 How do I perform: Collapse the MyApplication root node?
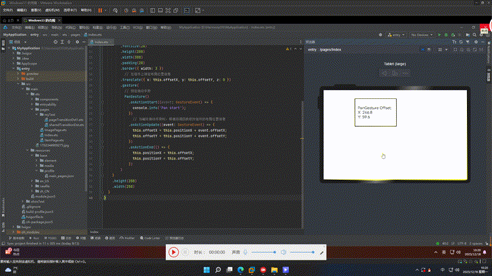pos(9,48)
